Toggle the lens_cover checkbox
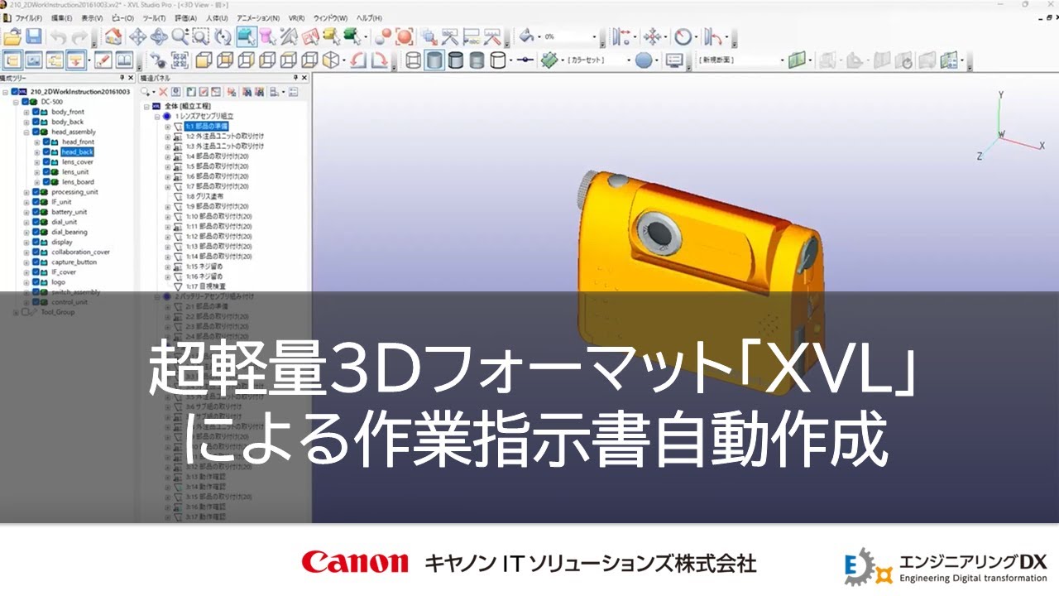1059x596 pixels. (46, 162)
